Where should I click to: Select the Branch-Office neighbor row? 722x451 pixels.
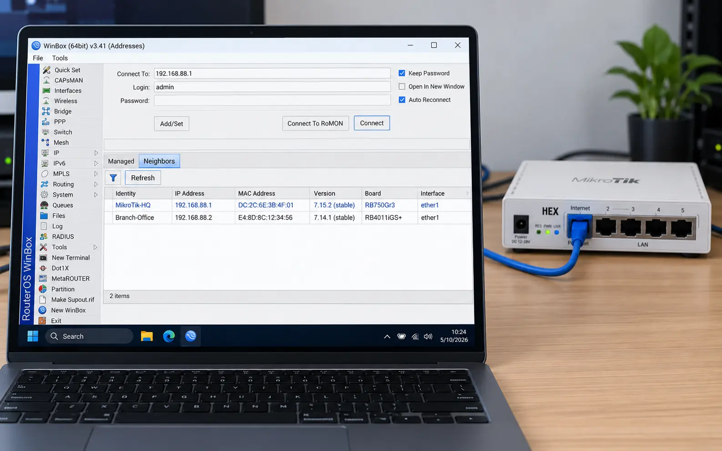[288, 218]
